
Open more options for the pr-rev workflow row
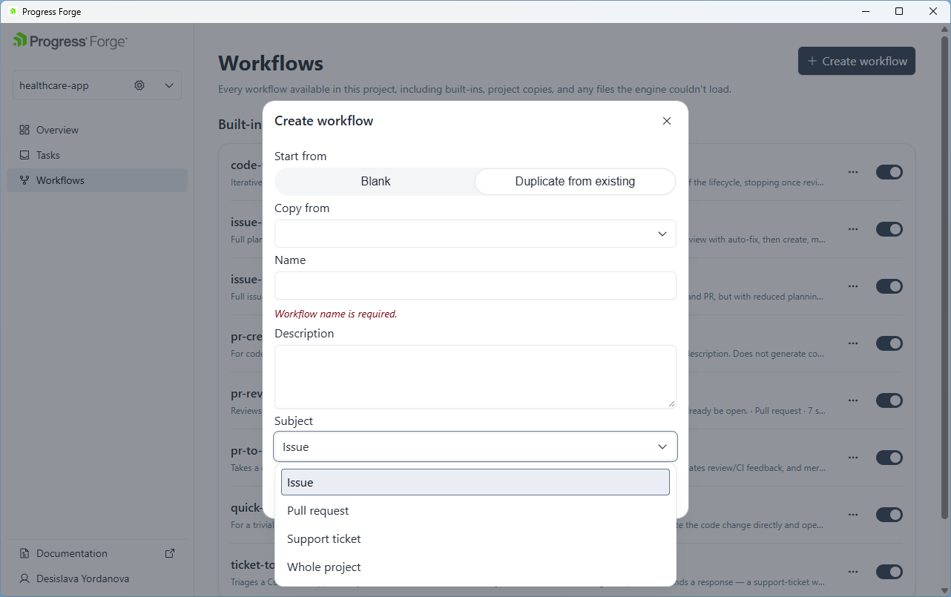pyautogui.click(x=853, y=400)
